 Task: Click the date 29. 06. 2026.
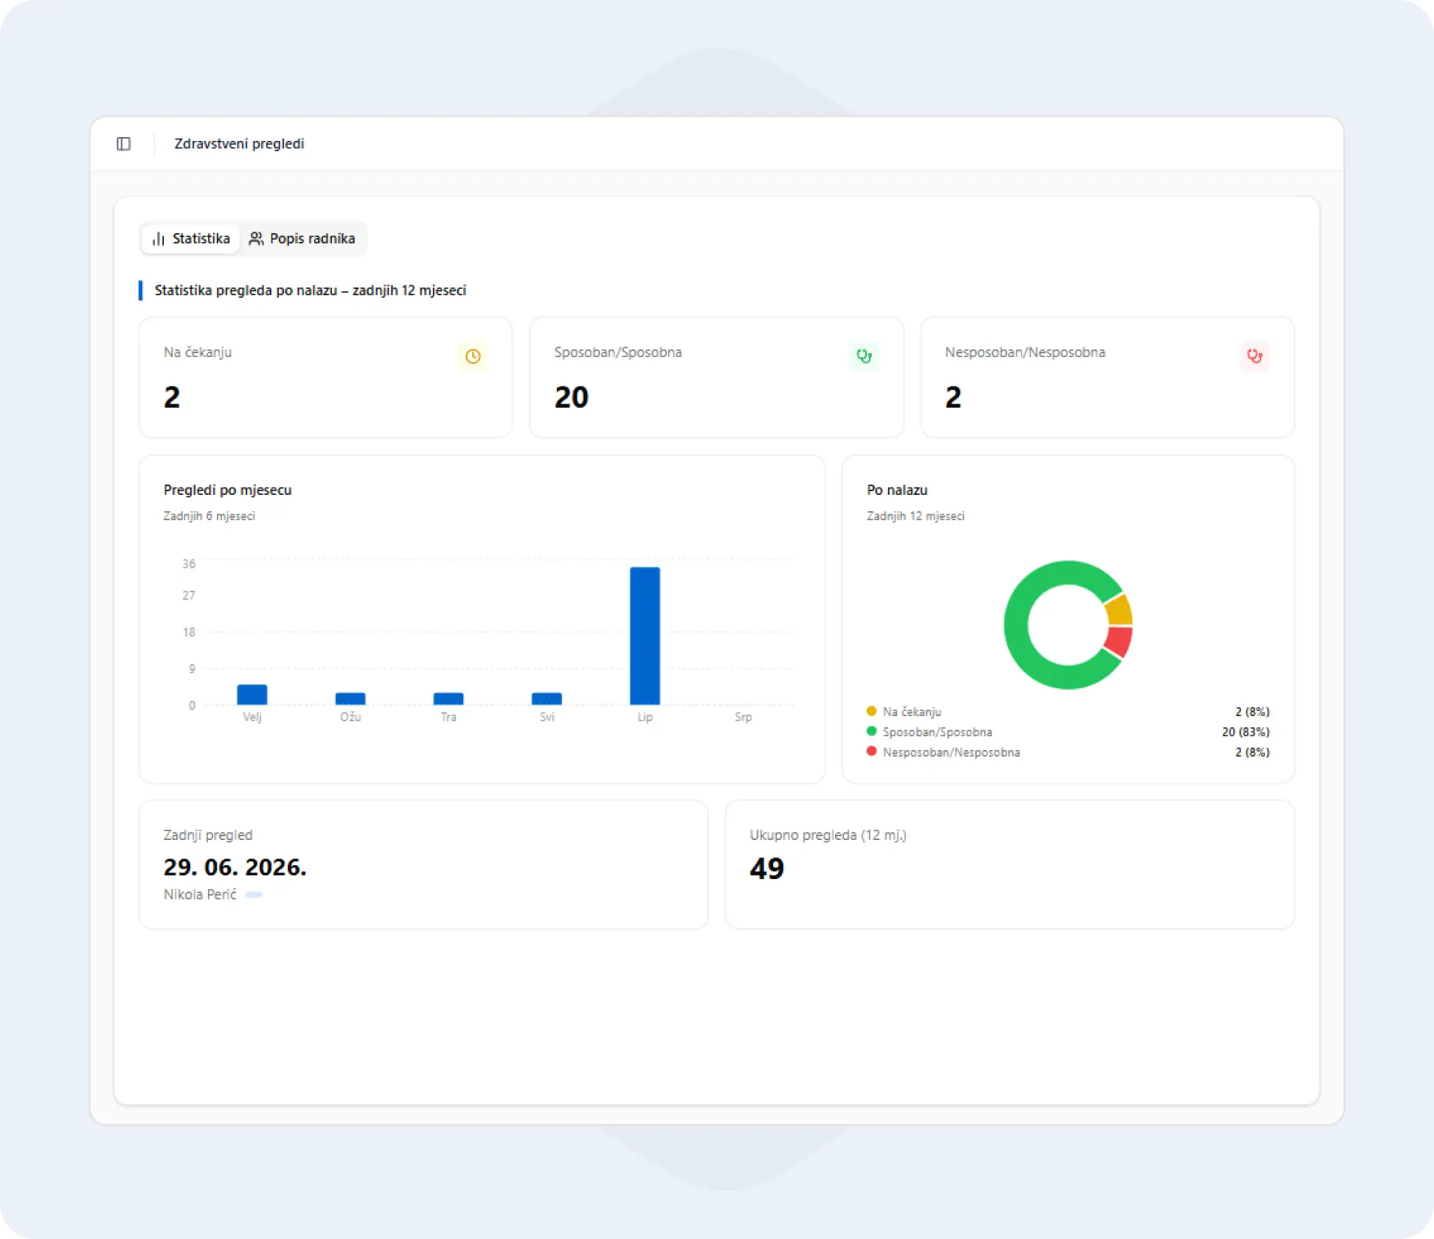(235, 867)
